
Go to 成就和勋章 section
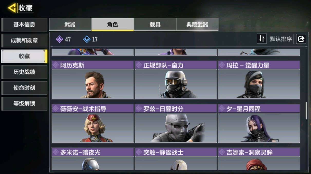click(x=24, y=40)
